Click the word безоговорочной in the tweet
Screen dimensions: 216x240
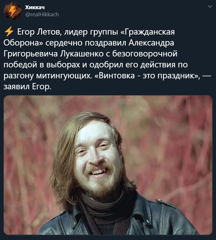coord(145,54)
